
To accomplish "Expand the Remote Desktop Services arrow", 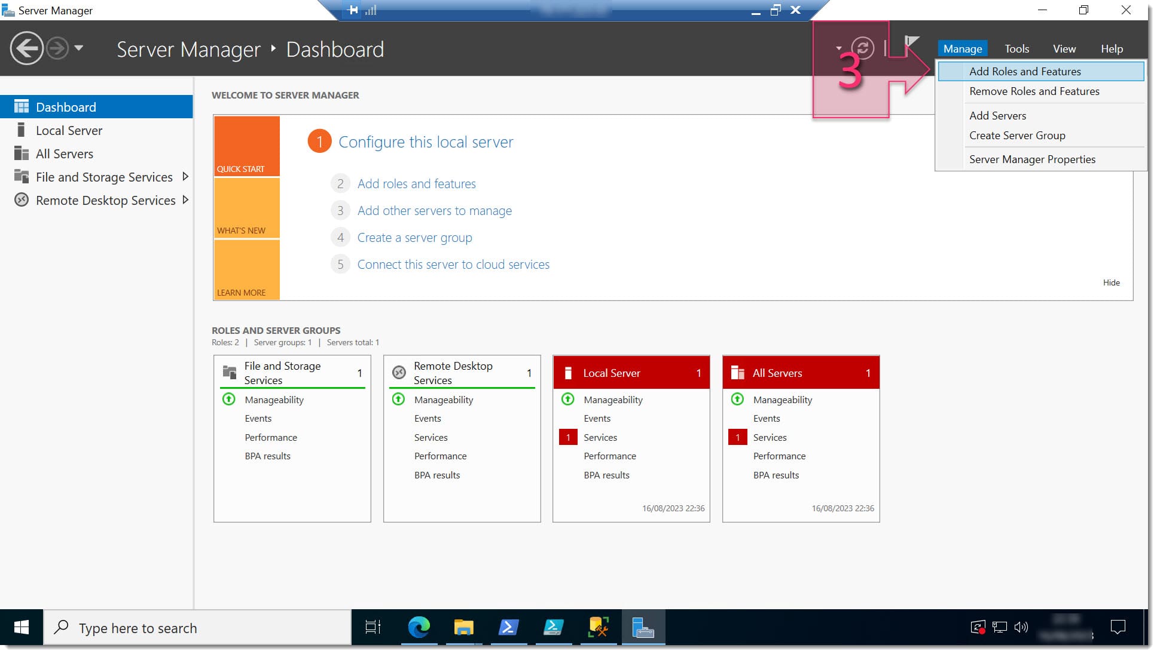I will (x=185, y=199).
